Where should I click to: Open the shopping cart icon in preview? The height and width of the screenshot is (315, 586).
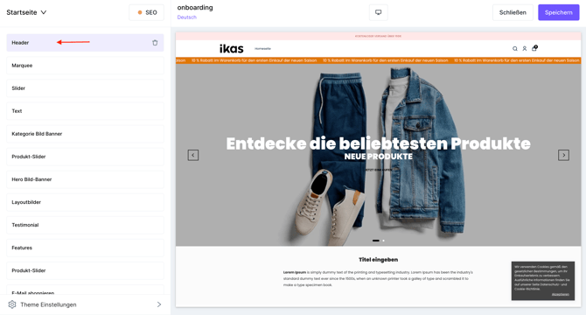point(534,48)
